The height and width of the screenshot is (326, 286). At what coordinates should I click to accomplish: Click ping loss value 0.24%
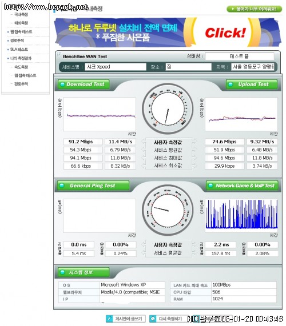121,253
